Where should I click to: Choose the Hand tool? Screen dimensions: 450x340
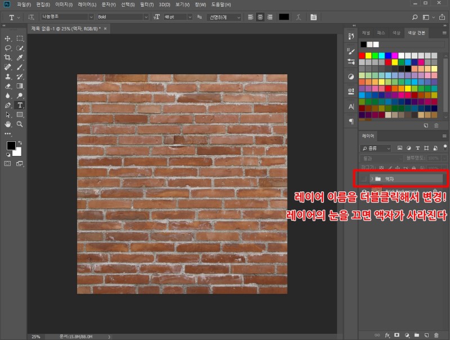8,124
